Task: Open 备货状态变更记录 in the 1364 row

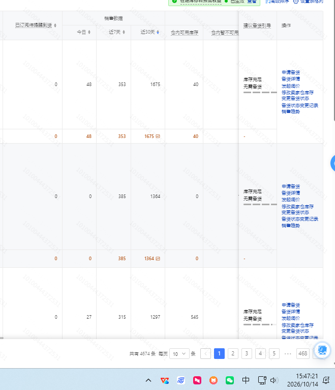Action: coord(300,219)
